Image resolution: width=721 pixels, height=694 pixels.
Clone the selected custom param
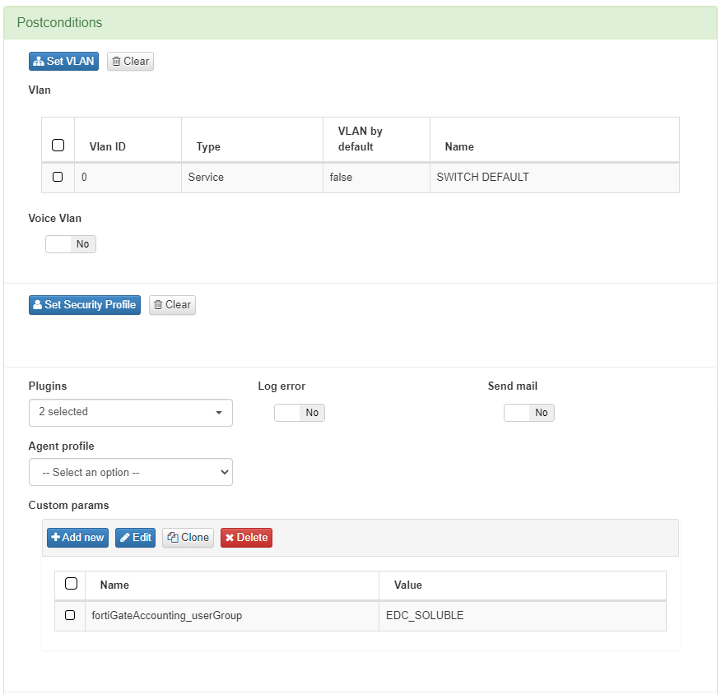[188, 538]
